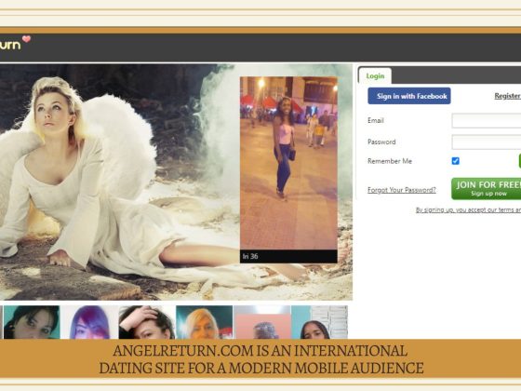Open the thumbnail of woman by white wall
The image size is (521, 391).
point(320,322)
